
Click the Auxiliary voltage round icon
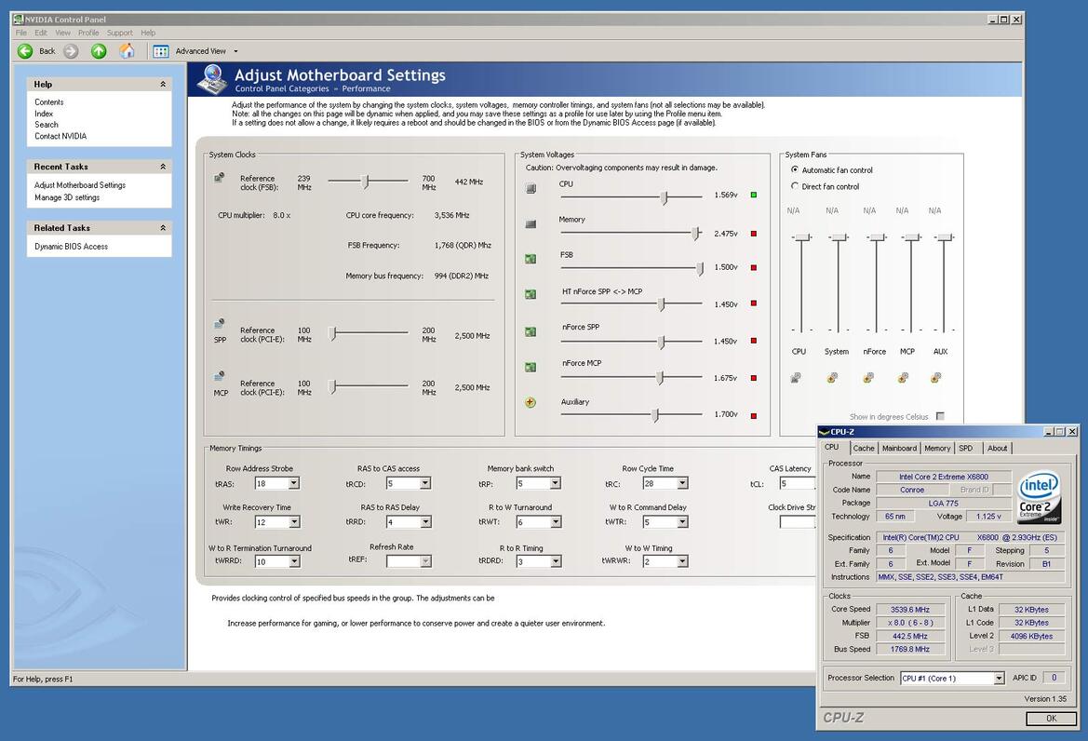tap(531, 402)
